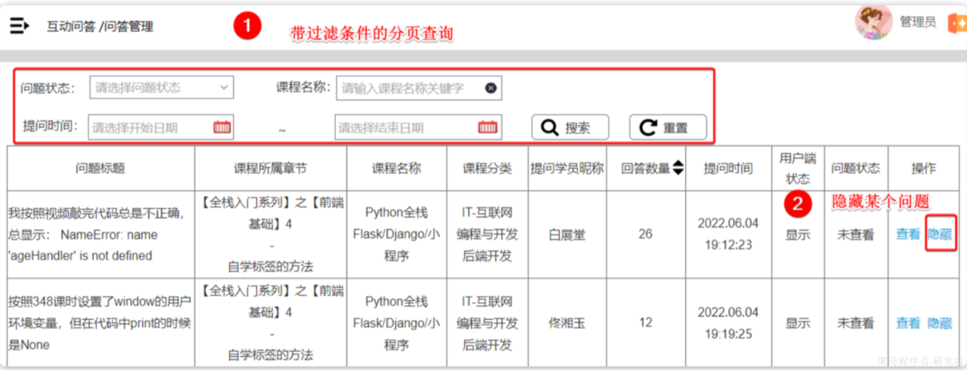Click the 课程所属章节 column header

[x=270, y=168]
